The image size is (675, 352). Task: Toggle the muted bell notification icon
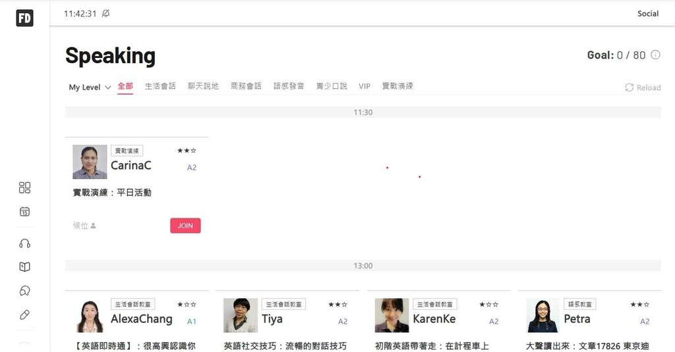(x=105, y=13)
